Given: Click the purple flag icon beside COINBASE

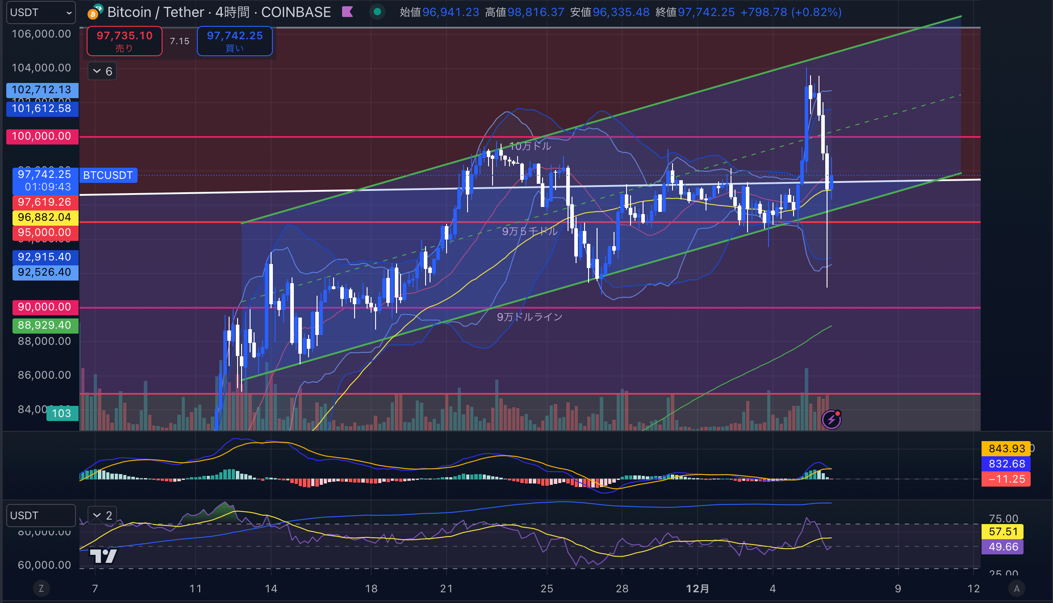Looking at the screenshot, I should (347, 12).
